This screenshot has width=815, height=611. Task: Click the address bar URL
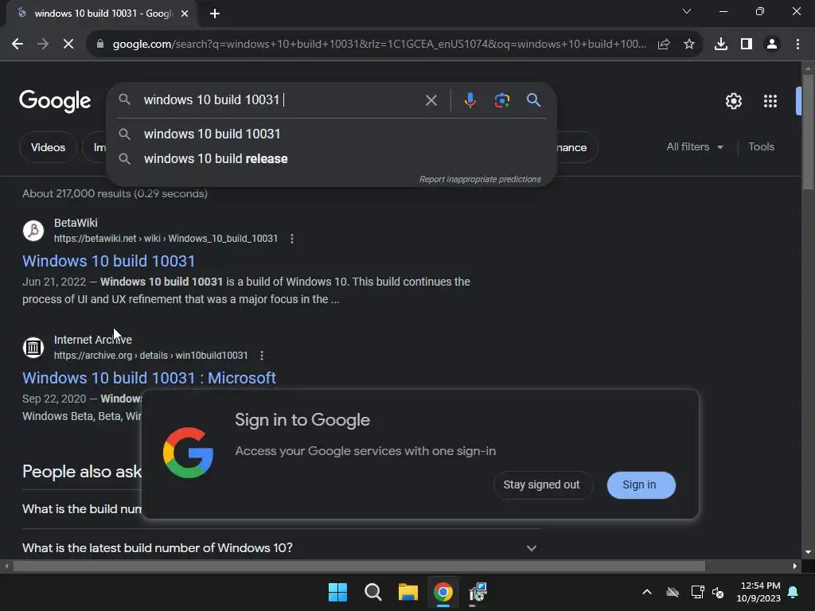(380, 45)
